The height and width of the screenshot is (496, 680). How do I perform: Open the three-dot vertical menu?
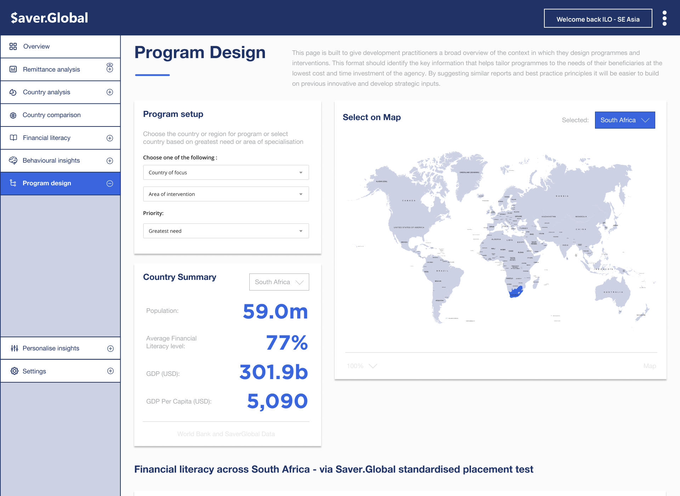(664, 18)
